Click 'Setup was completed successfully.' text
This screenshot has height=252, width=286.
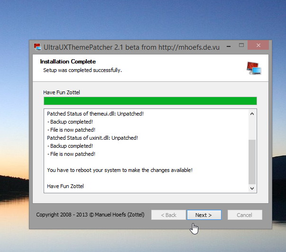click(83, 70)
